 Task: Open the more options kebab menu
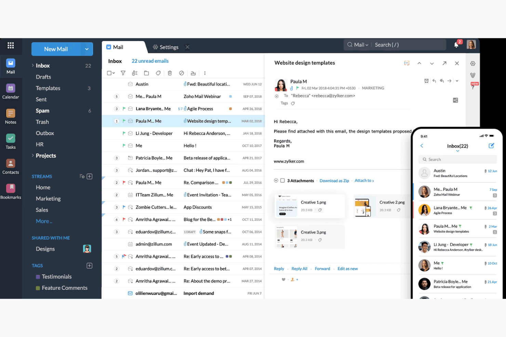(205, 73)
